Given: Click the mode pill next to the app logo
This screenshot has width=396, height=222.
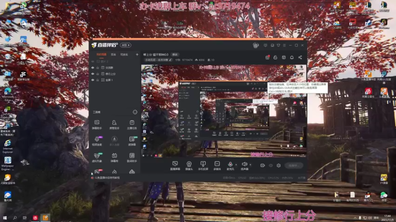Looking at the screenshot, I should (x=126, y=45).
